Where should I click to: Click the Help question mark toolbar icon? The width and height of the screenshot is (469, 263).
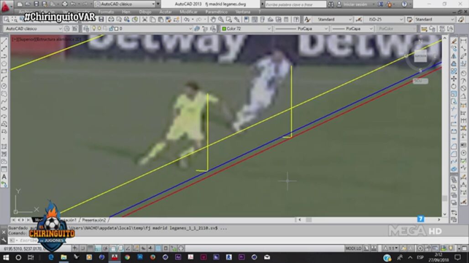[296, 20]
